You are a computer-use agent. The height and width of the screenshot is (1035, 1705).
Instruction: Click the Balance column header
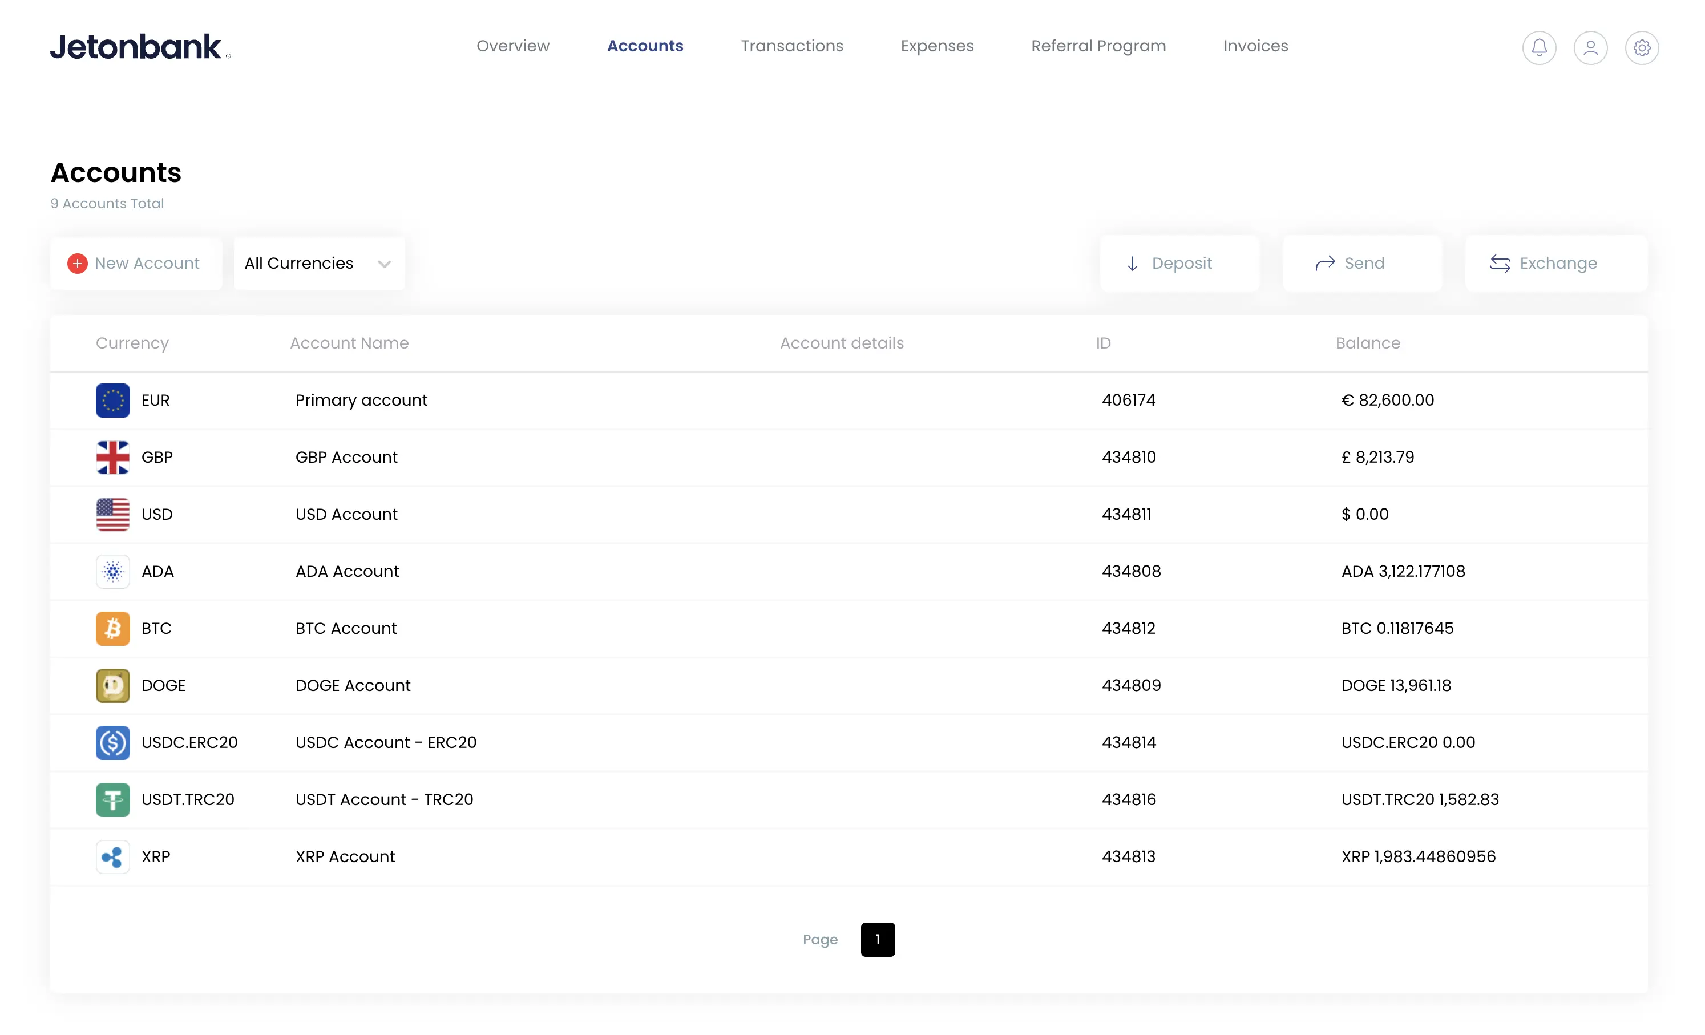tap(1367, 343)
